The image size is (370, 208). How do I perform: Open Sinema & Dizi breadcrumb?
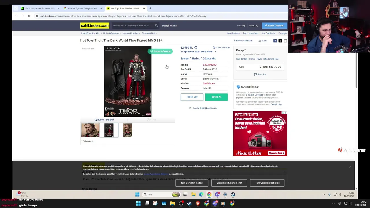[148, 33]
